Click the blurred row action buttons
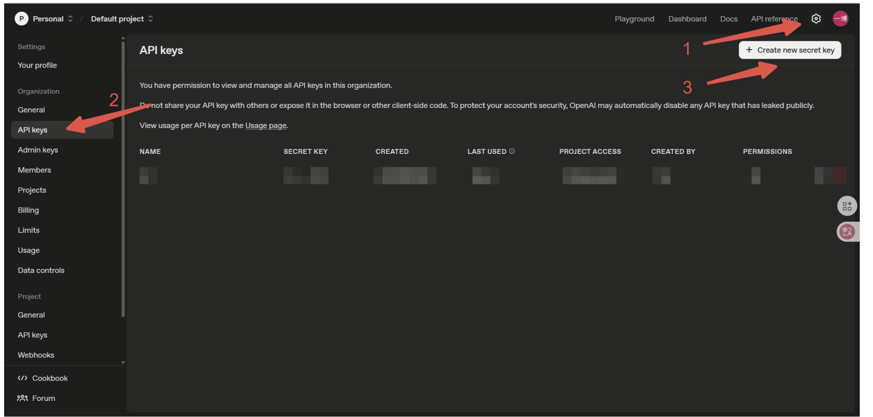The height and width of the screenshot is (417, 873). (x=830, y=175)
